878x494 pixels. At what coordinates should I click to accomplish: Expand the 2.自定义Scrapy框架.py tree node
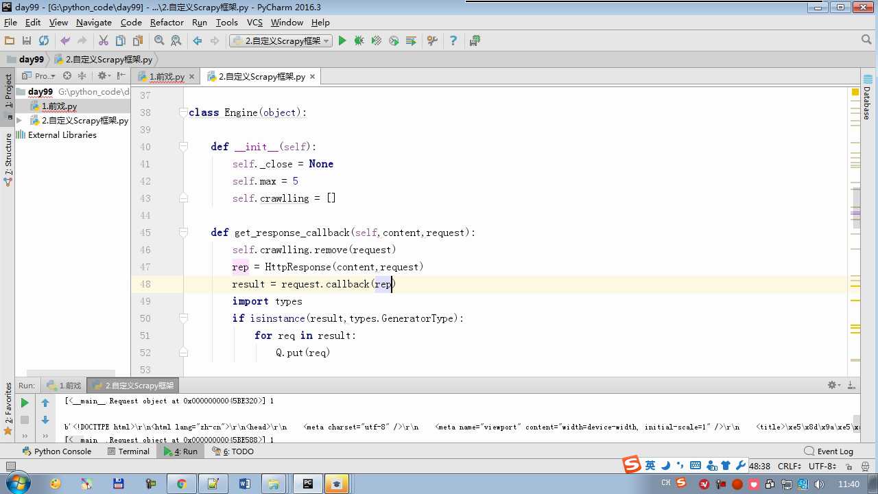point(19,120)
